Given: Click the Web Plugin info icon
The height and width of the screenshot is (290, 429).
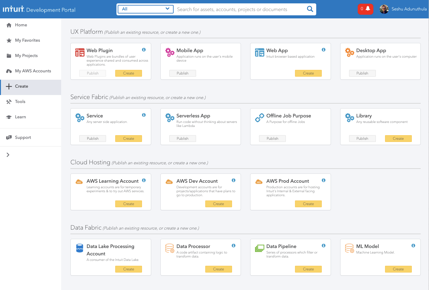Looking at the screenshot, I should pos(144,50).
